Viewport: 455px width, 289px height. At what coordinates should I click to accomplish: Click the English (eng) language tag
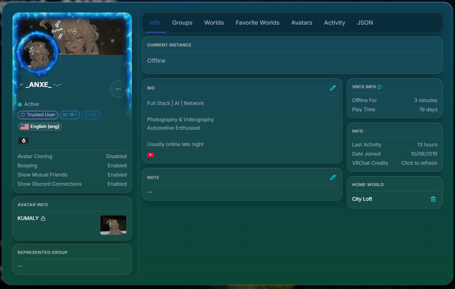(x=40, y=126)
